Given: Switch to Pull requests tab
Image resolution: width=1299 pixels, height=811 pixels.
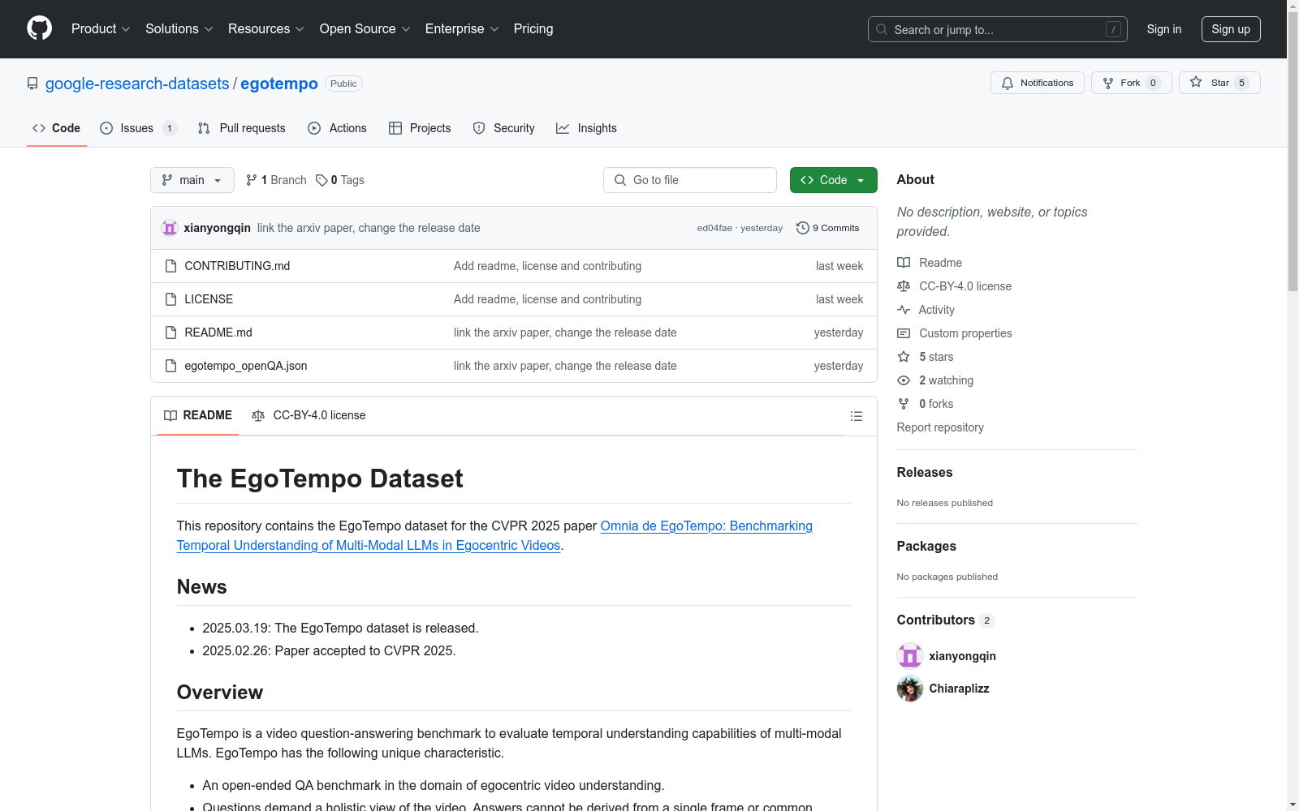Looking at the screenshot, I should pos(242,128).
